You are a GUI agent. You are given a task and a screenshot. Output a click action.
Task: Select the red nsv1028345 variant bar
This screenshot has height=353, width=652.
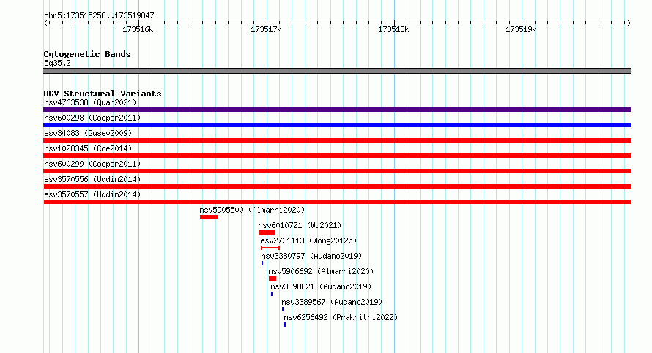click(x=337, y=156)
